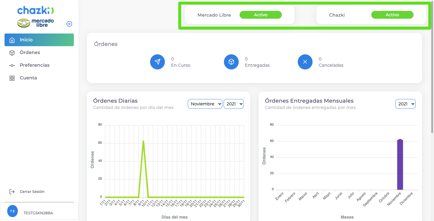Click the Mercado Libre logo
434x221 pixels.
36,23
